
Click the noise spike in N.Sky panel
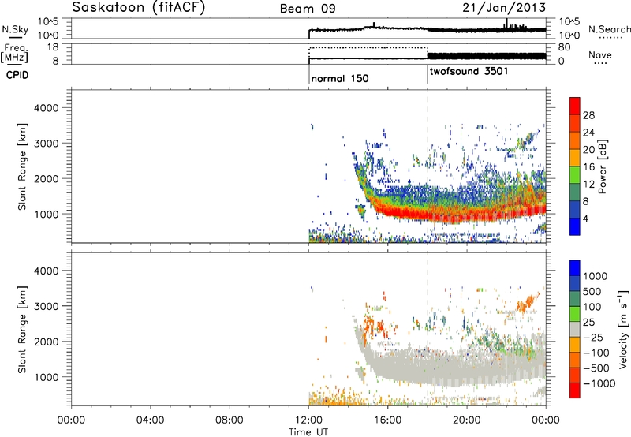click(x=506, y=23)
